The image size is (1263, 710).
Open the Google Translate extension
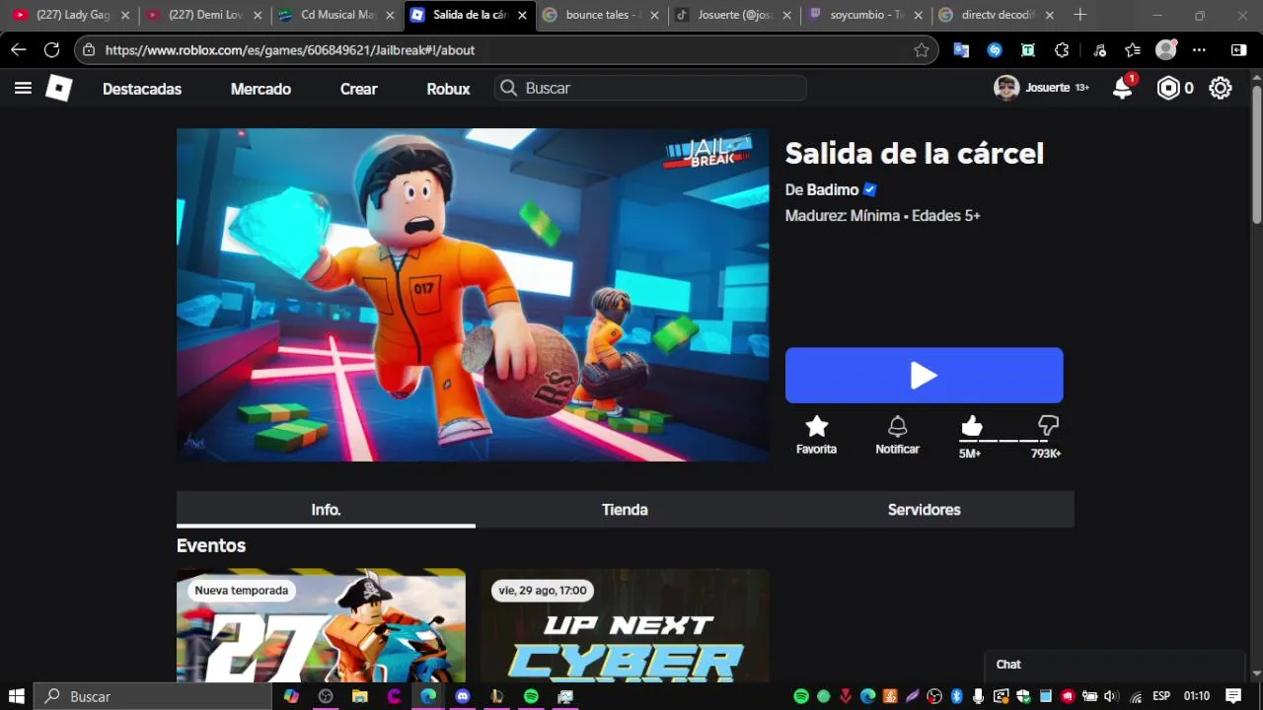[961, 50]
